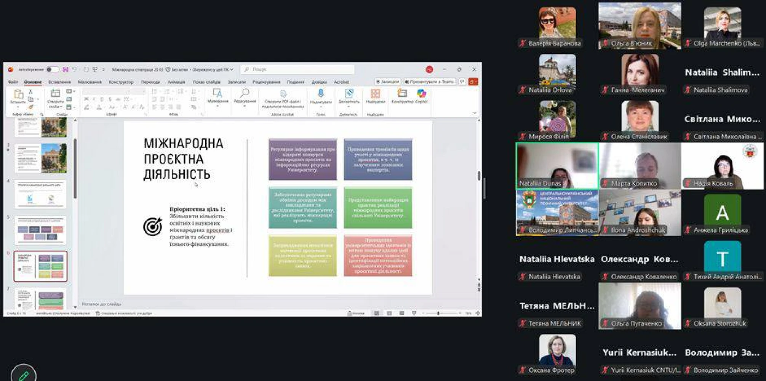This screenshot has width=766, height=381.
Task: Open the Slide Show ribbon tab
Action: pyautogui.click(x=206, y=82)
